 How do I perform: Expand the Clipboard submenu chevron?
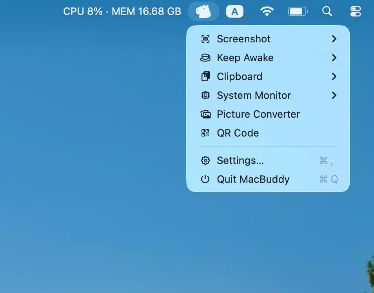click(334, 76)
